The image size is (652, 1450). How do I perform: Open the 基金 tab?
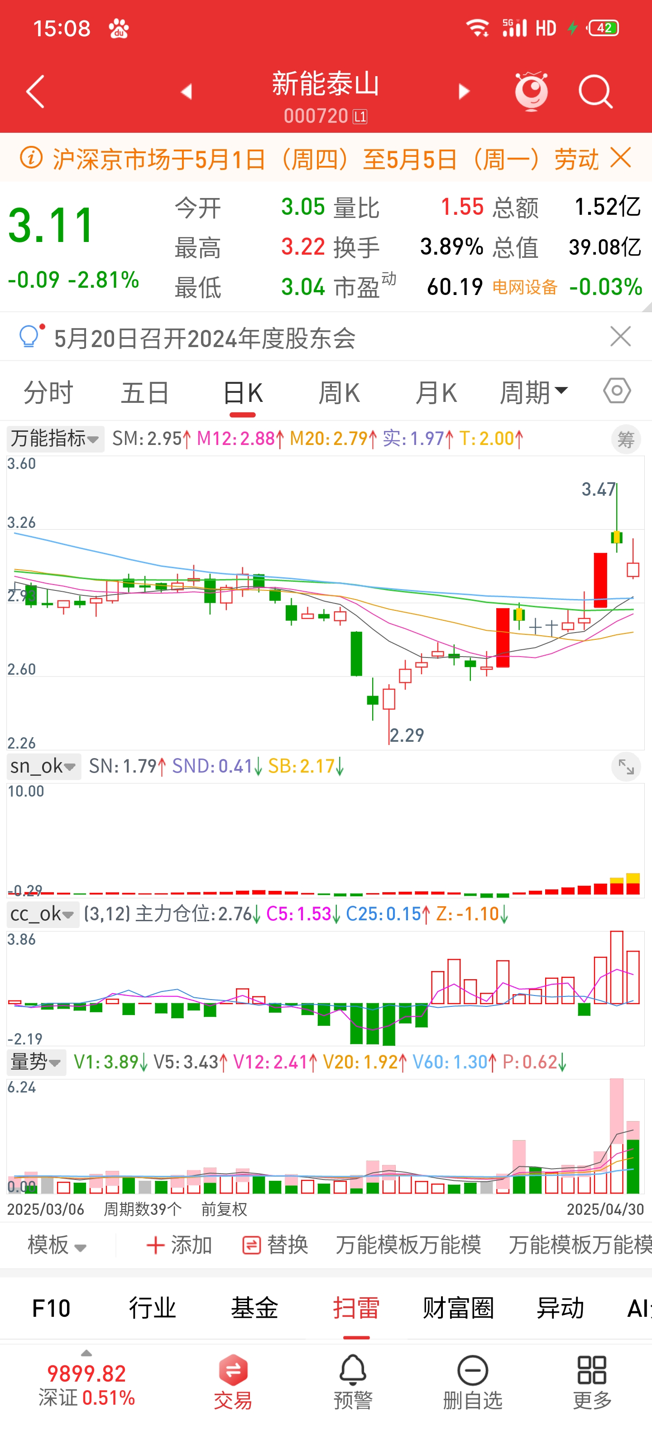(254, 1308)
